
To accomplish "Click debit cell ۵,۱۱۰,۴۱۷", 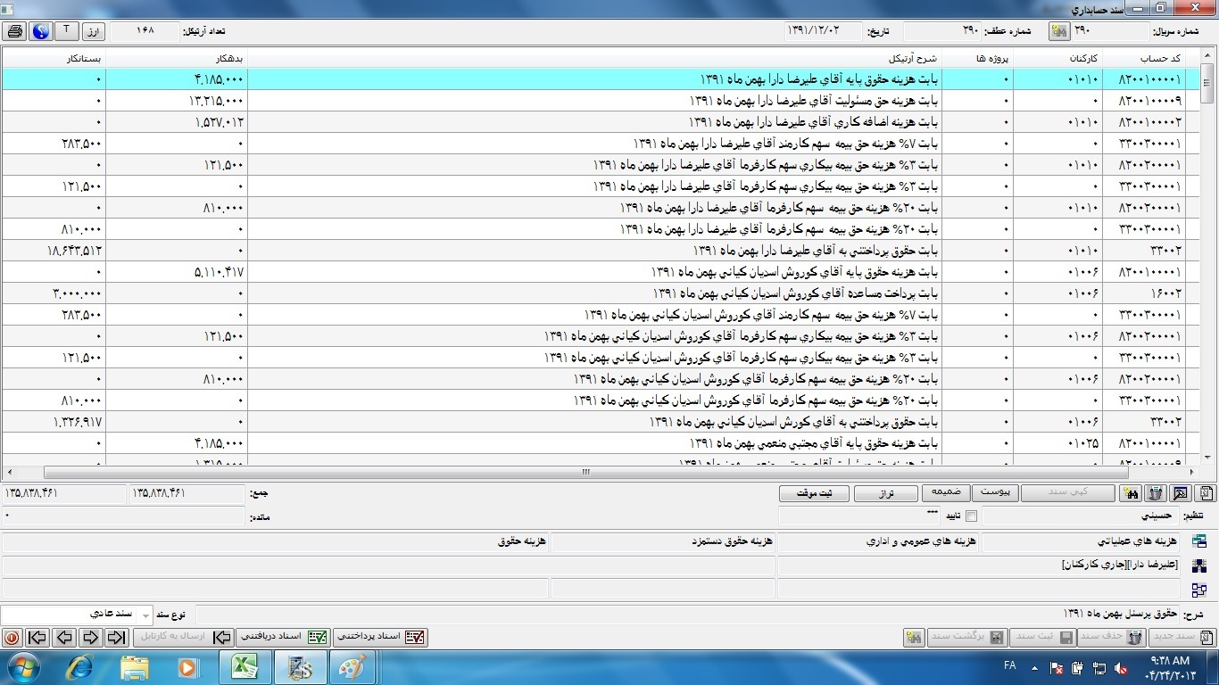I will tap(177, 272).
